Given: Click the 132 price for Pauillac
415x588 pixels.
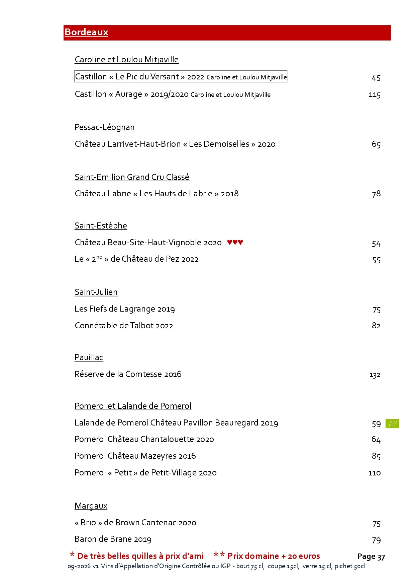Looking at the screenshot, I should click(x=375, y=375).
